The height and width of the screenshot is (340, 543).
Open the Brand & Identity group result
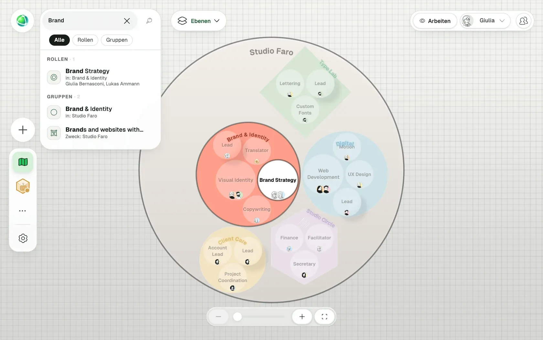100,112
